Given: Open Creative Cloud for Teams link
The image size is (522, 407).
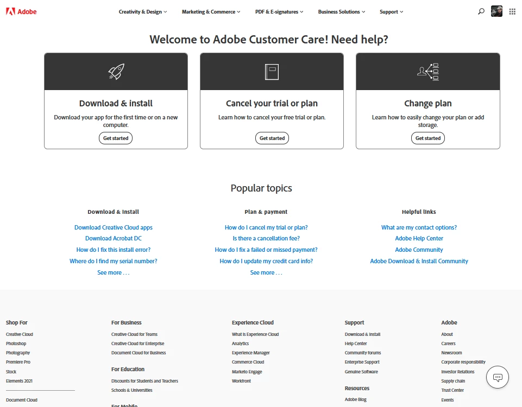Looking at the screenshot, I should 134,334.
